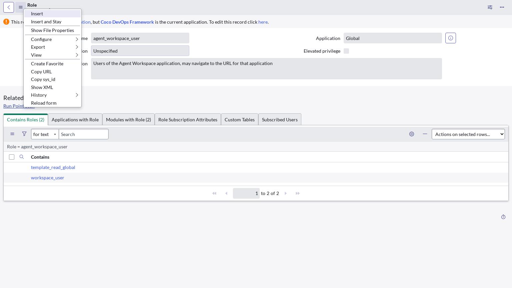The image size is (512, 288).
Task: Click the Description text area
Action: (x=266, y=69)
